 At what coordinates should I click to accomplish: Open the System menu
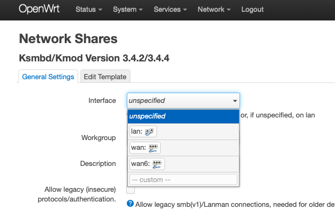point(128,9)
